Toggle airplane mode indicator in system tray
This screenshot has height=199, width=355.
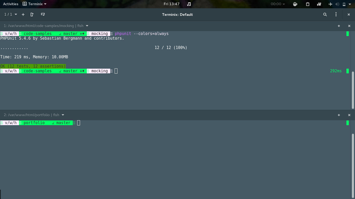[331, 4]
